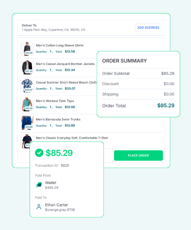Click the $orange.gray.9738 payee handle
191x230 pixels.
[60, 210]
